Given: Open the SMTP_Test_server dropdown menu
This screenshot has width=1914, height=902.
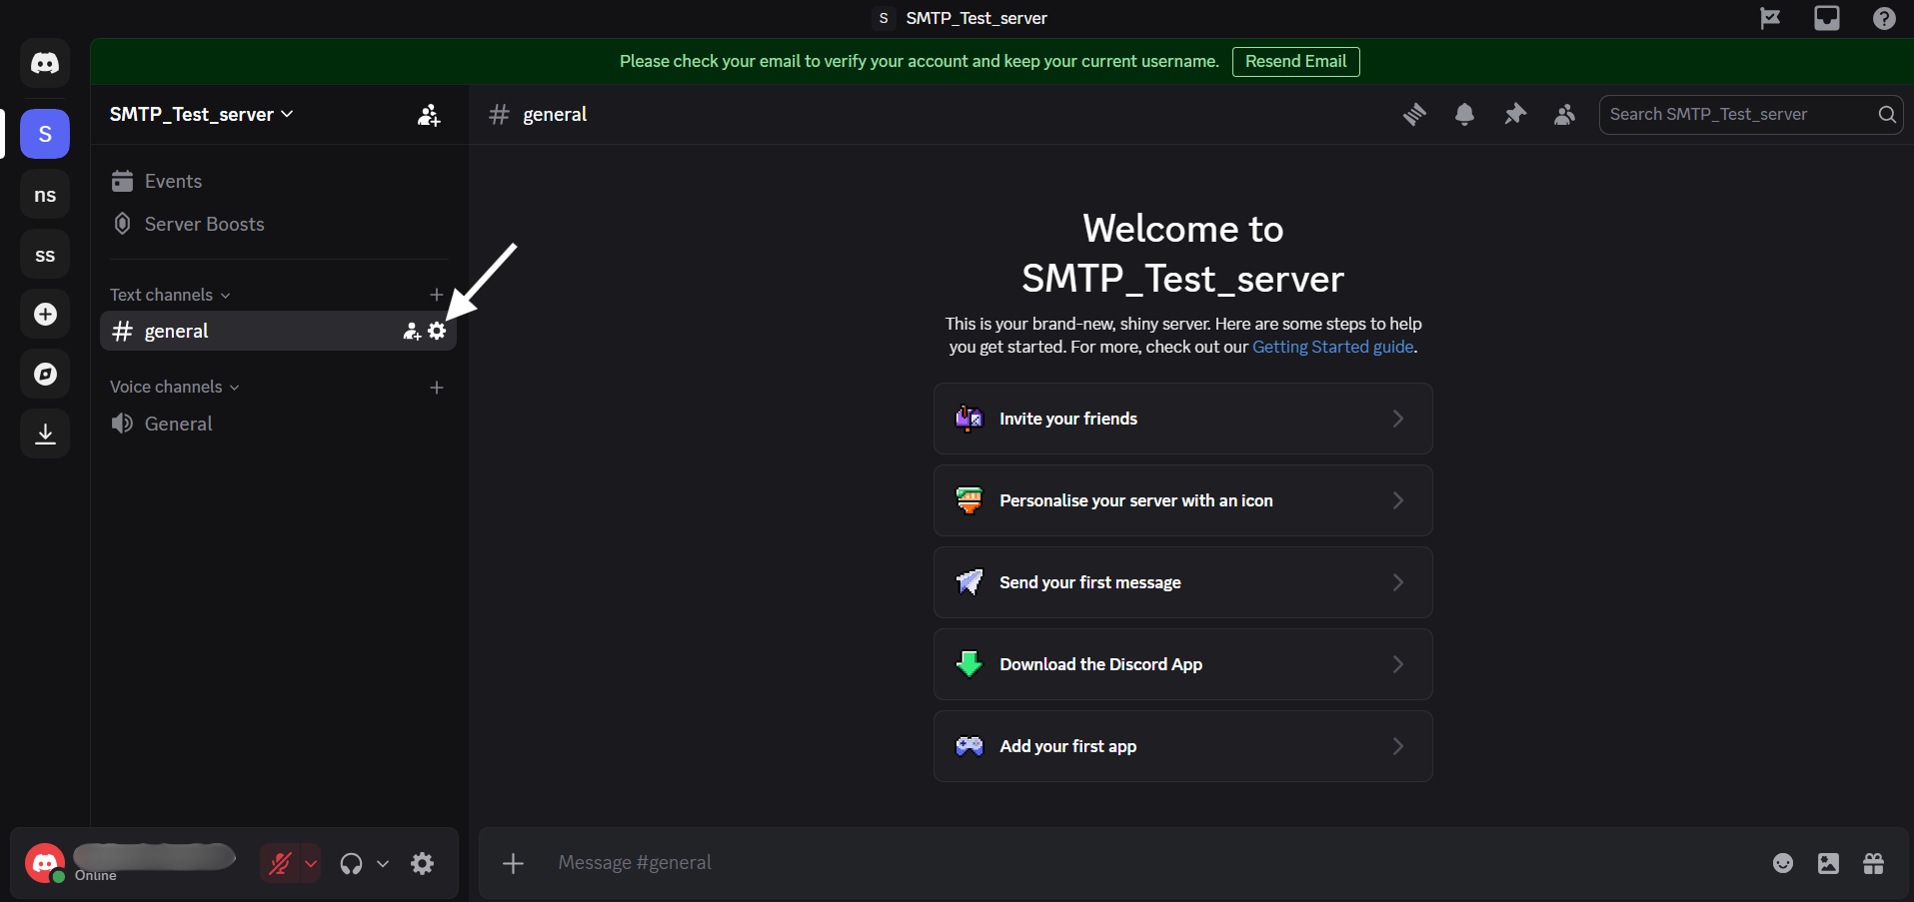Looking at the screenshot, I should (x=200, y=114).
